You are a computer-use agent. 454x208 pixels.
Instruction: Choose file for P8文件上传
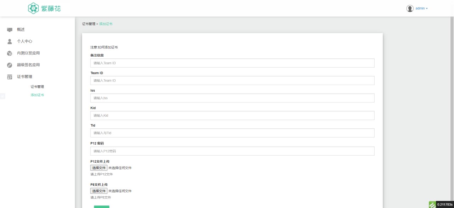(x=99, y=191)
